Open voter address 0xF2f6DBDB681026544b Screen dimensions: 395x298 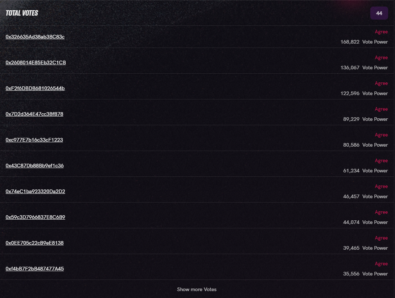(35, 88)
